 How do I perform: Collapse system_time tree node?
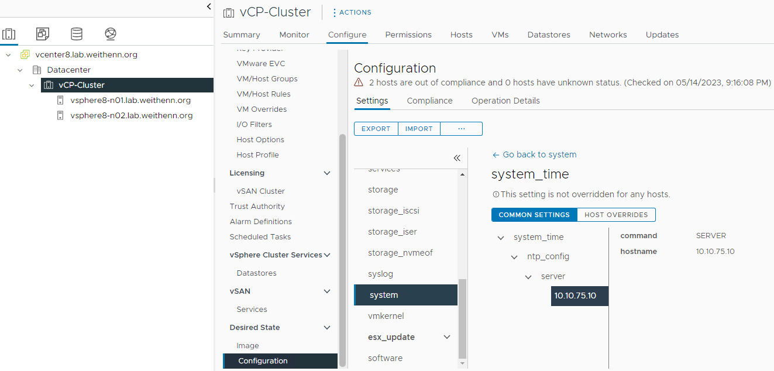501,238
